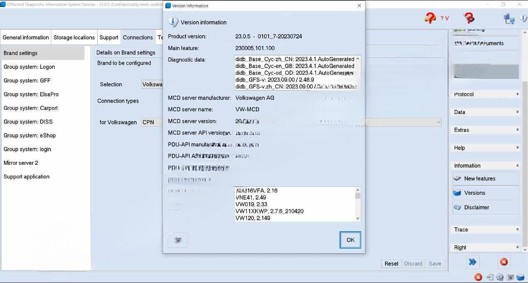528x283 pixels.
Task: Click the small icon button at dialog bottom-left
Action: click(x=178, y=240)
